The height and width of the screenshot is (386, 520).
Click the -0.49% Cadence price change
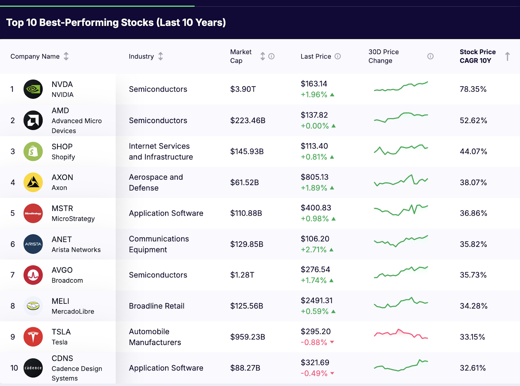314,373
